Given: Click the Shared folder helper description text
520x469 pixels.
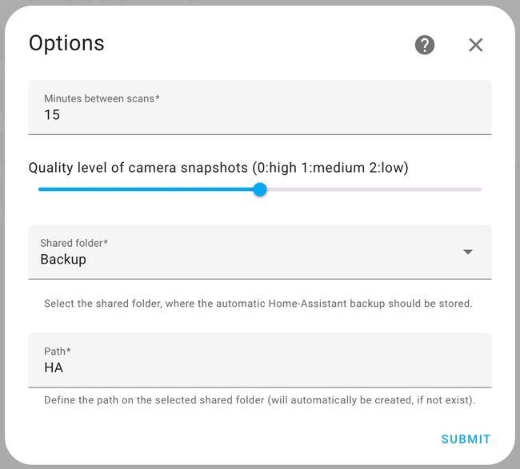Looking at the screenshot, I should click(x=258, y=304).
